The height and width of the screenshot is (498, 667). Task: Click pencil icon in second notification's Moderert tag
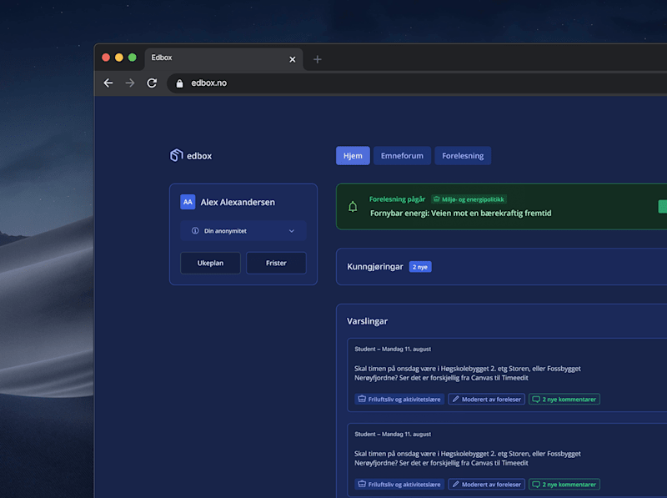tap(455, 484)
